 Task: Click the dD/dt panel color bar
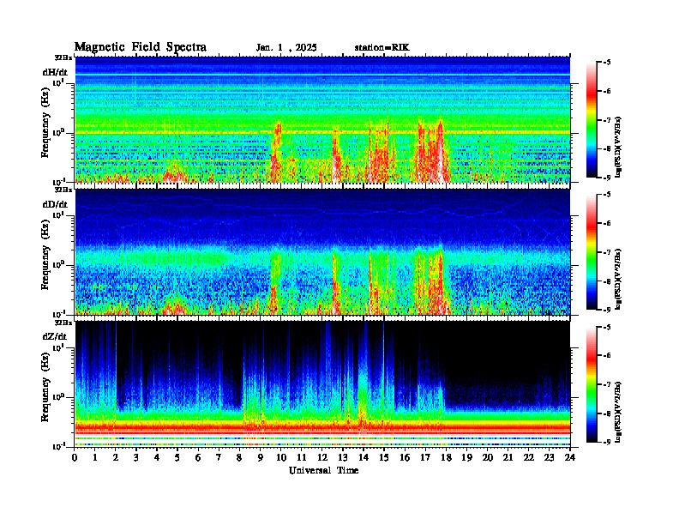click(x=592, y=252)
